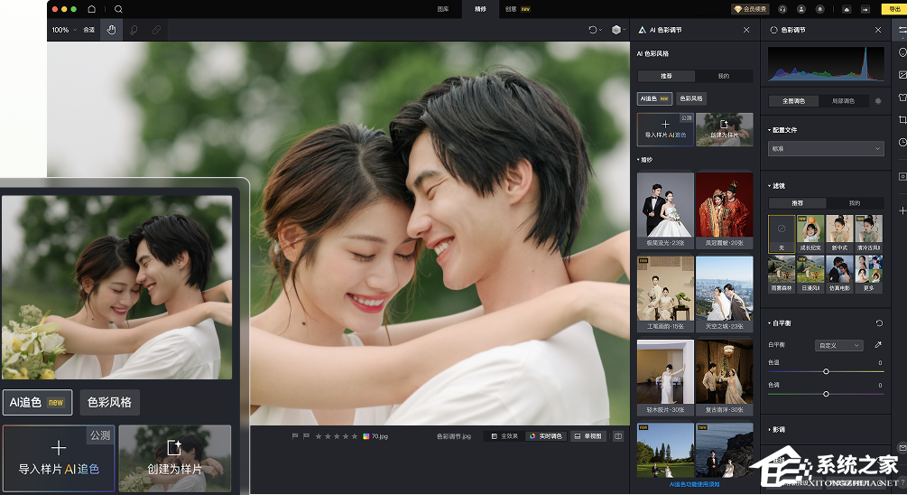Open the search magnifier icon
907x495 pixels.
click(118, 9)
